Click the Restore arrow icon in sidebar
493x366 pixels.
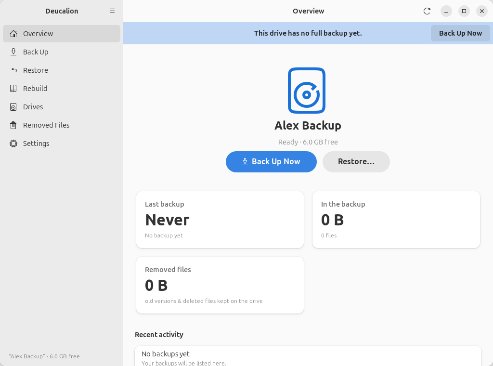[x=13, y=70]
